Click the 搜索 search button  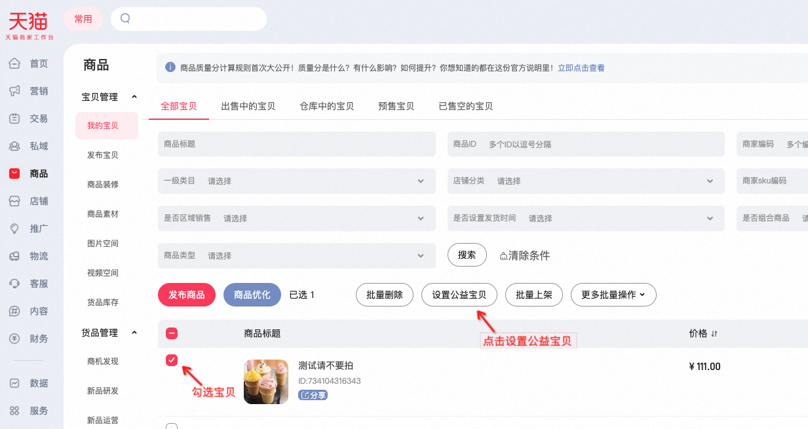click(x=467, y=255)
